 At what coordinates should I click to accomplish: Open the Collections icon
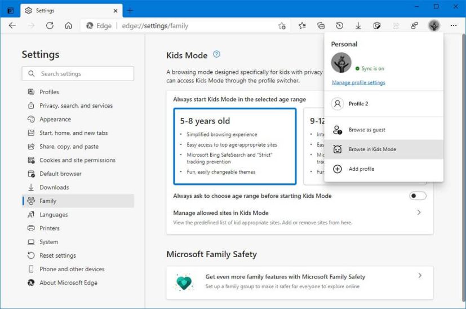[x=321, y=25]
